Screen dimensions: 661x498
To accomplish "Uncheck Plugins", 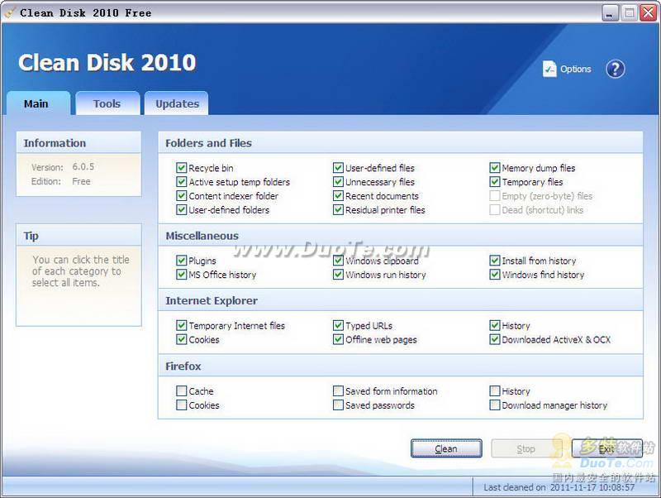I will click(181, 261).
